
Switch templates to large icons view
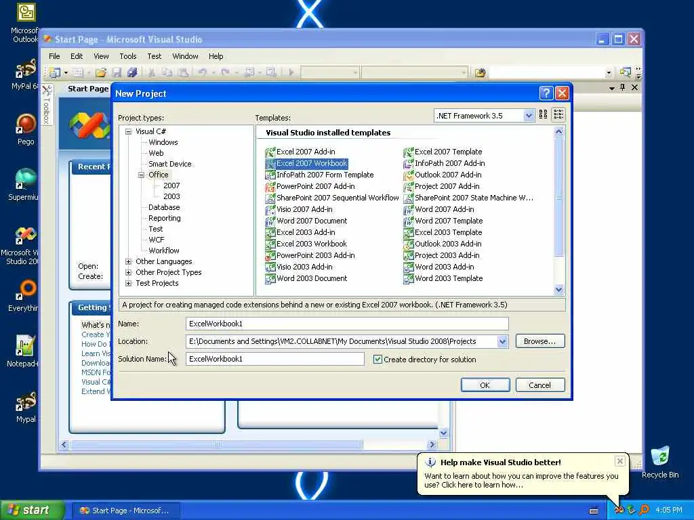[543, 114]
